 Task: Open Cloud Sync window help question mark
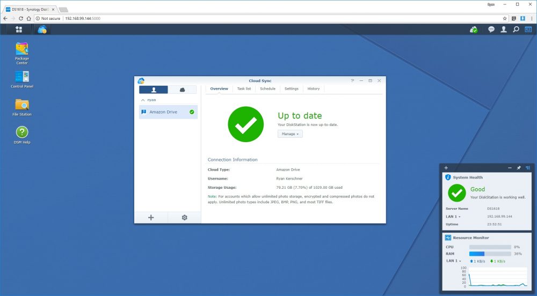pyautogui.click(x=352, y=80)
